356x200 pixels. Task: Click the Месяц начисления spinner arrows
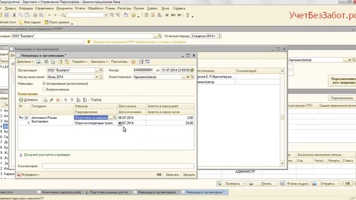tap(101, 77)
